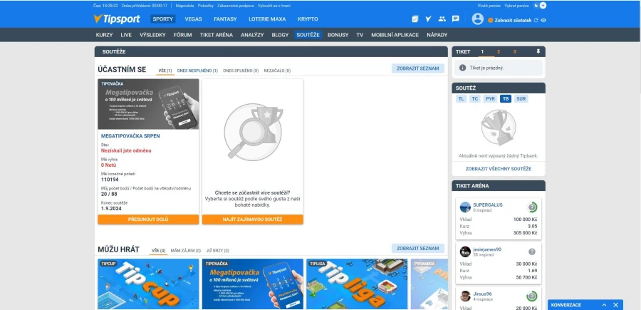The height and width of the screenshot is (310, 641).
Task: Click Vložit peníze link
Action: [x=489, y=6]
